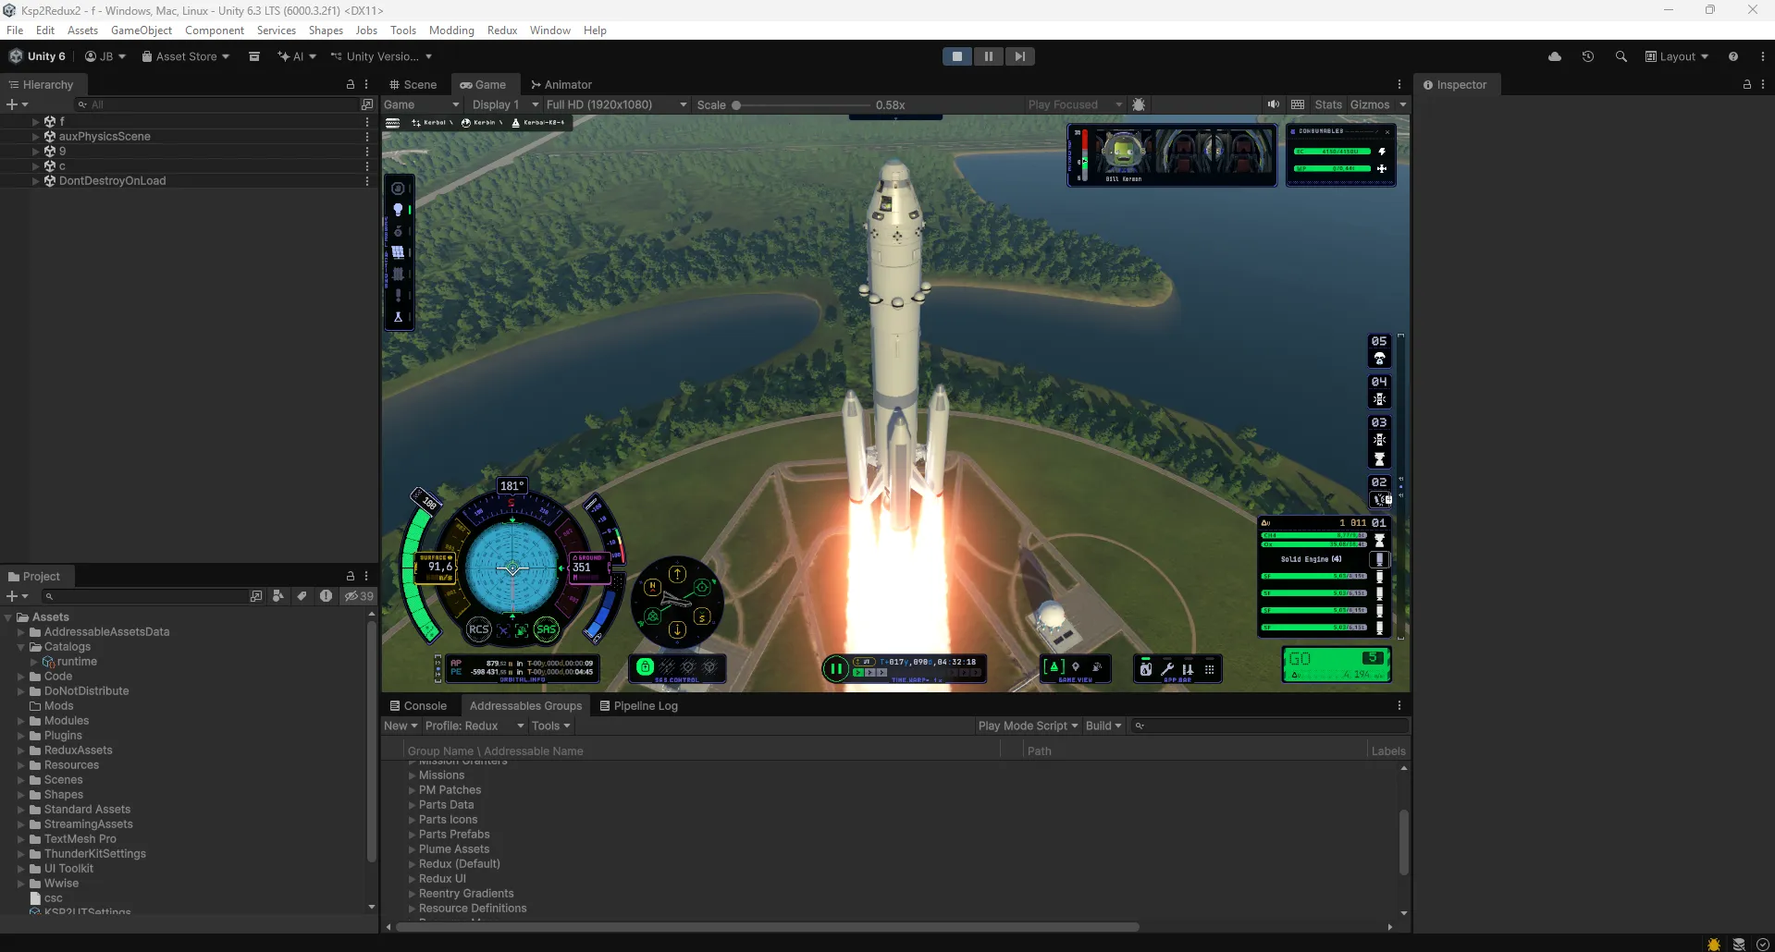Open the Asset Store dropdown

(x=185, y=56)
